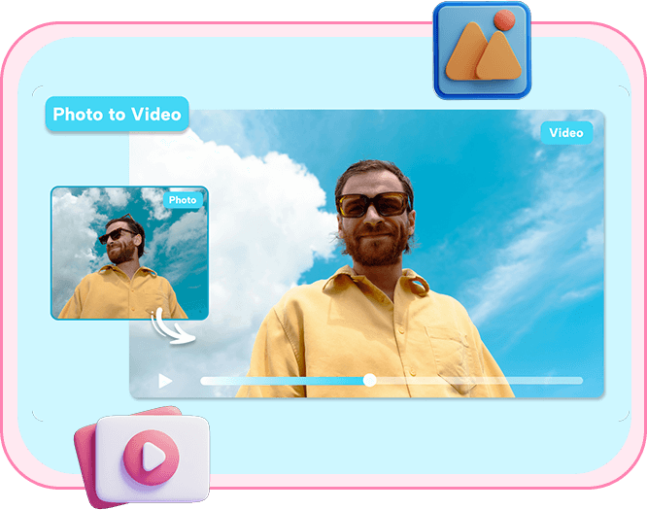Click the curved white arrow beside the photo
The image size is (647, 510).
tap(175, 327)
